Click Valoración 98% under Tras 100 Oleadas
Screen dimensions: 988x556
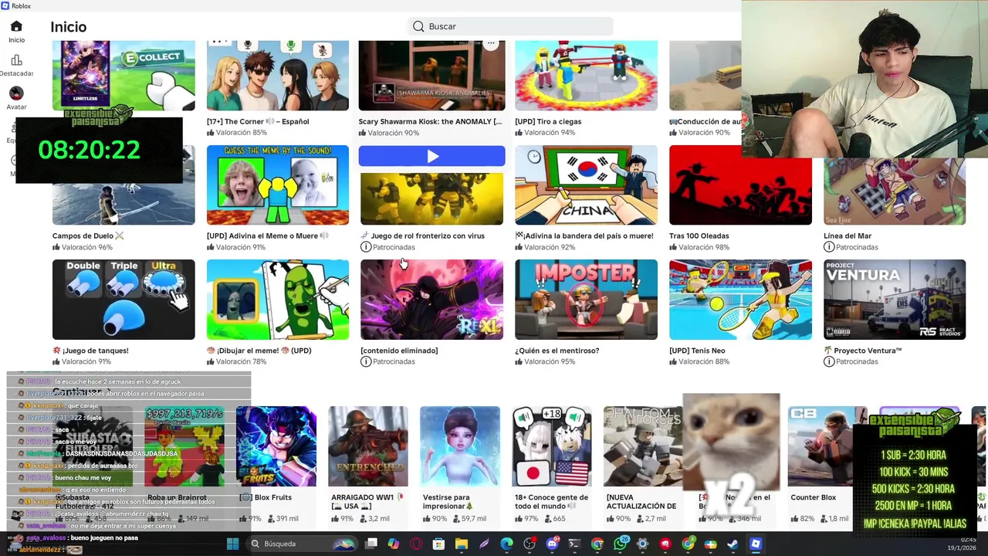point(699,247)
